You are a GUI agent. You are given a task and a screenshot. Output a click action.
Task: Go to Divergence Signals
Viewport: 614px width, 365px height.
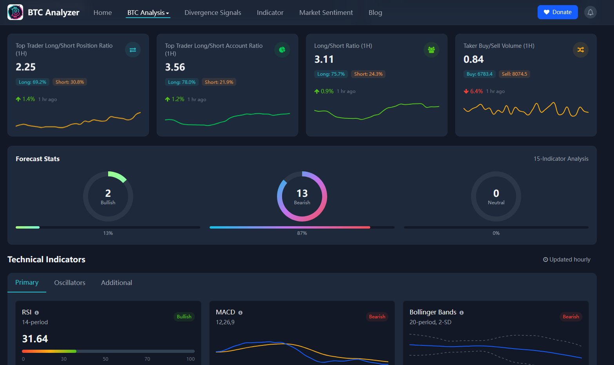tap(213, 12)
